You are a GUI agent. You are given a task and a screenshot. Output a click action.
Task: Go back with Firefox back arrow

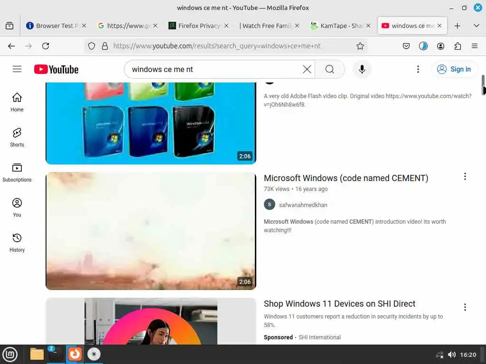click(11, 46)
